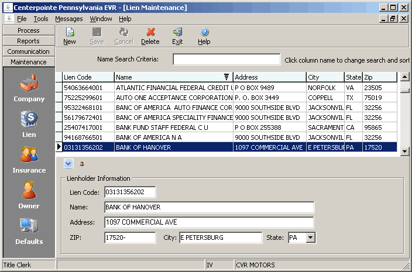
Task: Click the pin icon below the grid
Action: 82,164
